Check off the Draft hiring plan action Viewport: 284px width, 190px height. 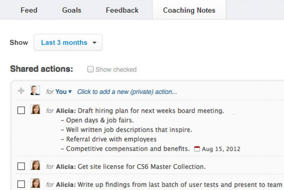(21, 110)
